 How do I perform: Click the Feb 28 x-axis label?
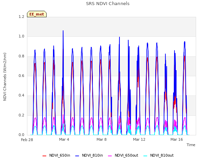click(x=27, y=140)
